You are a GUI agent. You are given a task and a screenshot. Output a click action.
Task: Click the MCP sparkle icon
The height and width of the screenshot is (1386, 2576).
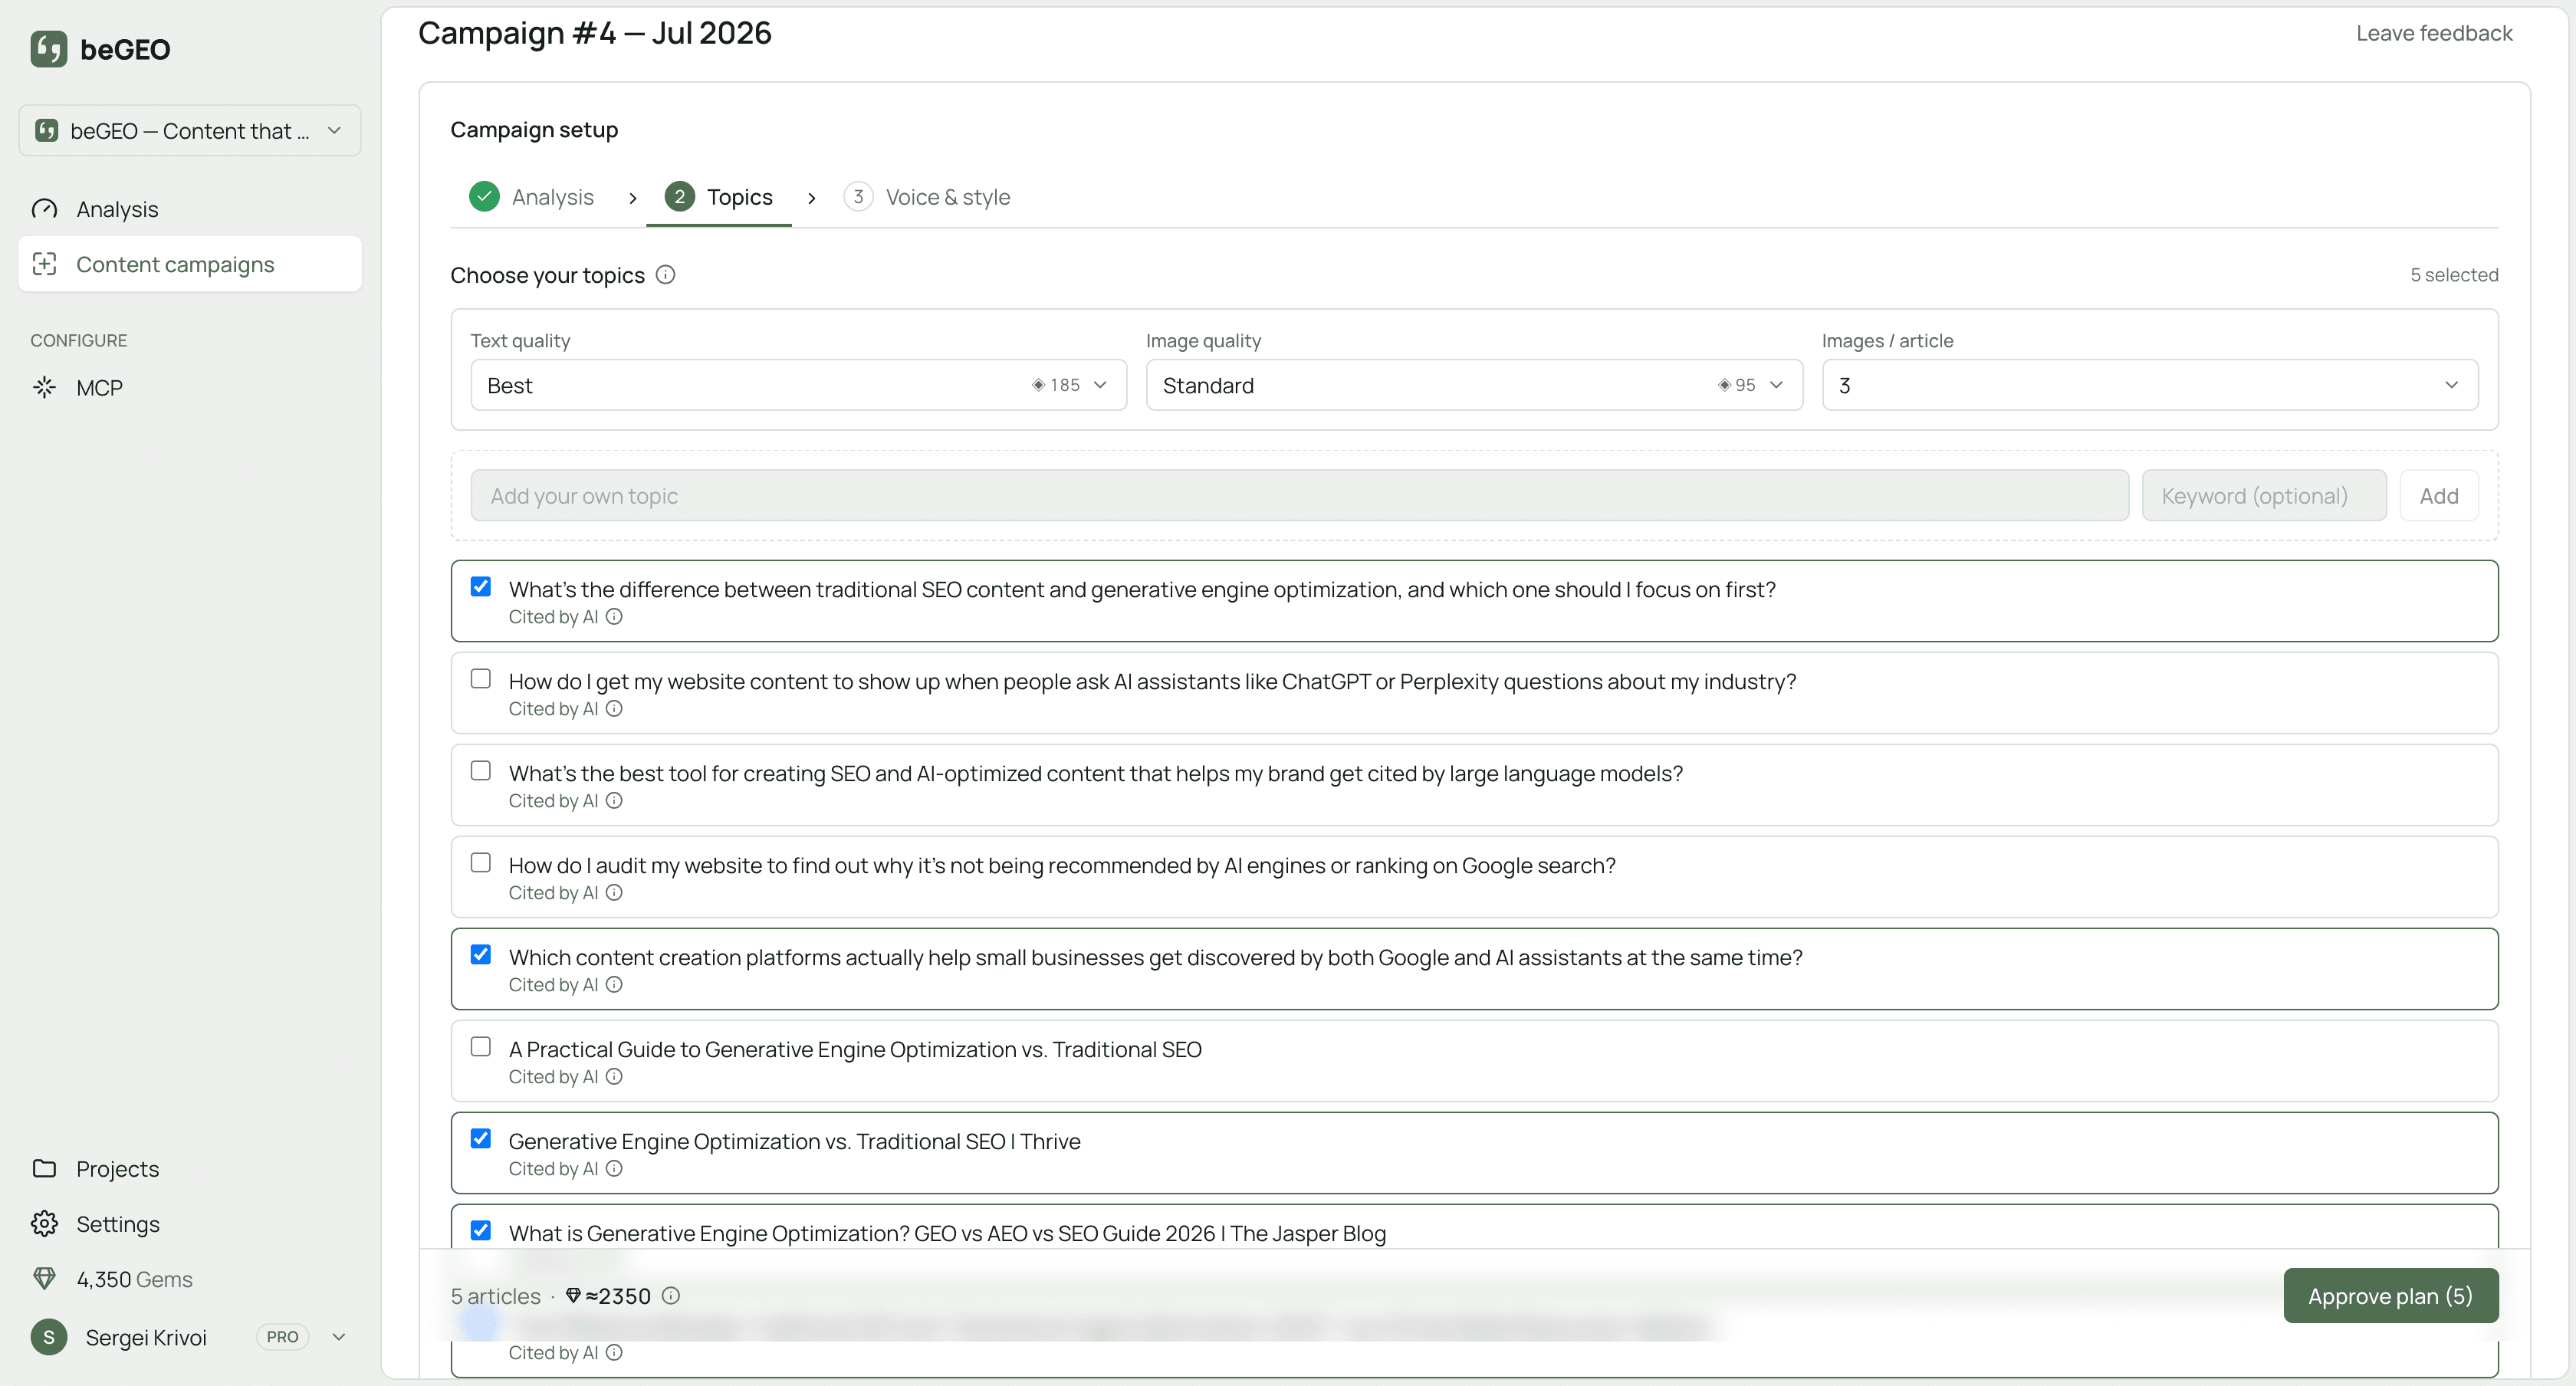click(x=44, y=388)
